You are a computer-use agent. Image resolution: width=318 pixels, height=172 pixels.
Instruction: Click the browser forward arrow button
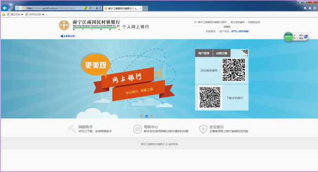pos(11,8)
